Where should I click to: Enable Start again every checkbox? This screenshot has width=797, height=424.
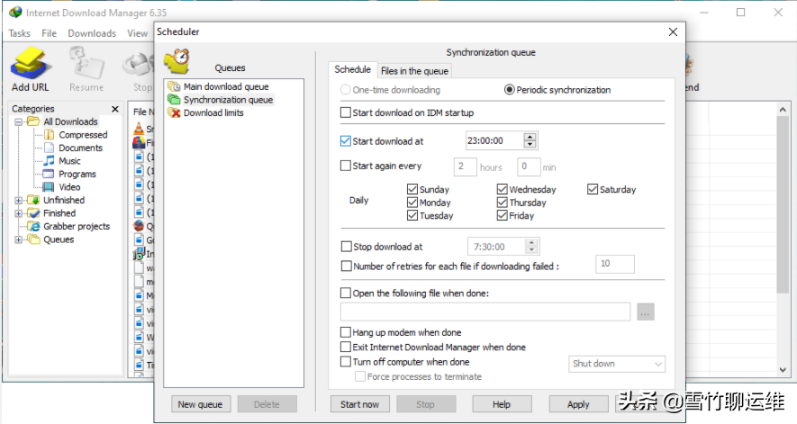[x=346, y=166]
